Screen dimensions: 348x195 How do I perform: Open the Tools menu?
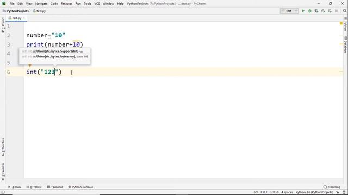[x=88, y=4]
